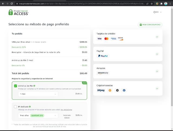Screen dimensions: 173x131
Task: Open the ES language dropdown
Action: [157, 12]
